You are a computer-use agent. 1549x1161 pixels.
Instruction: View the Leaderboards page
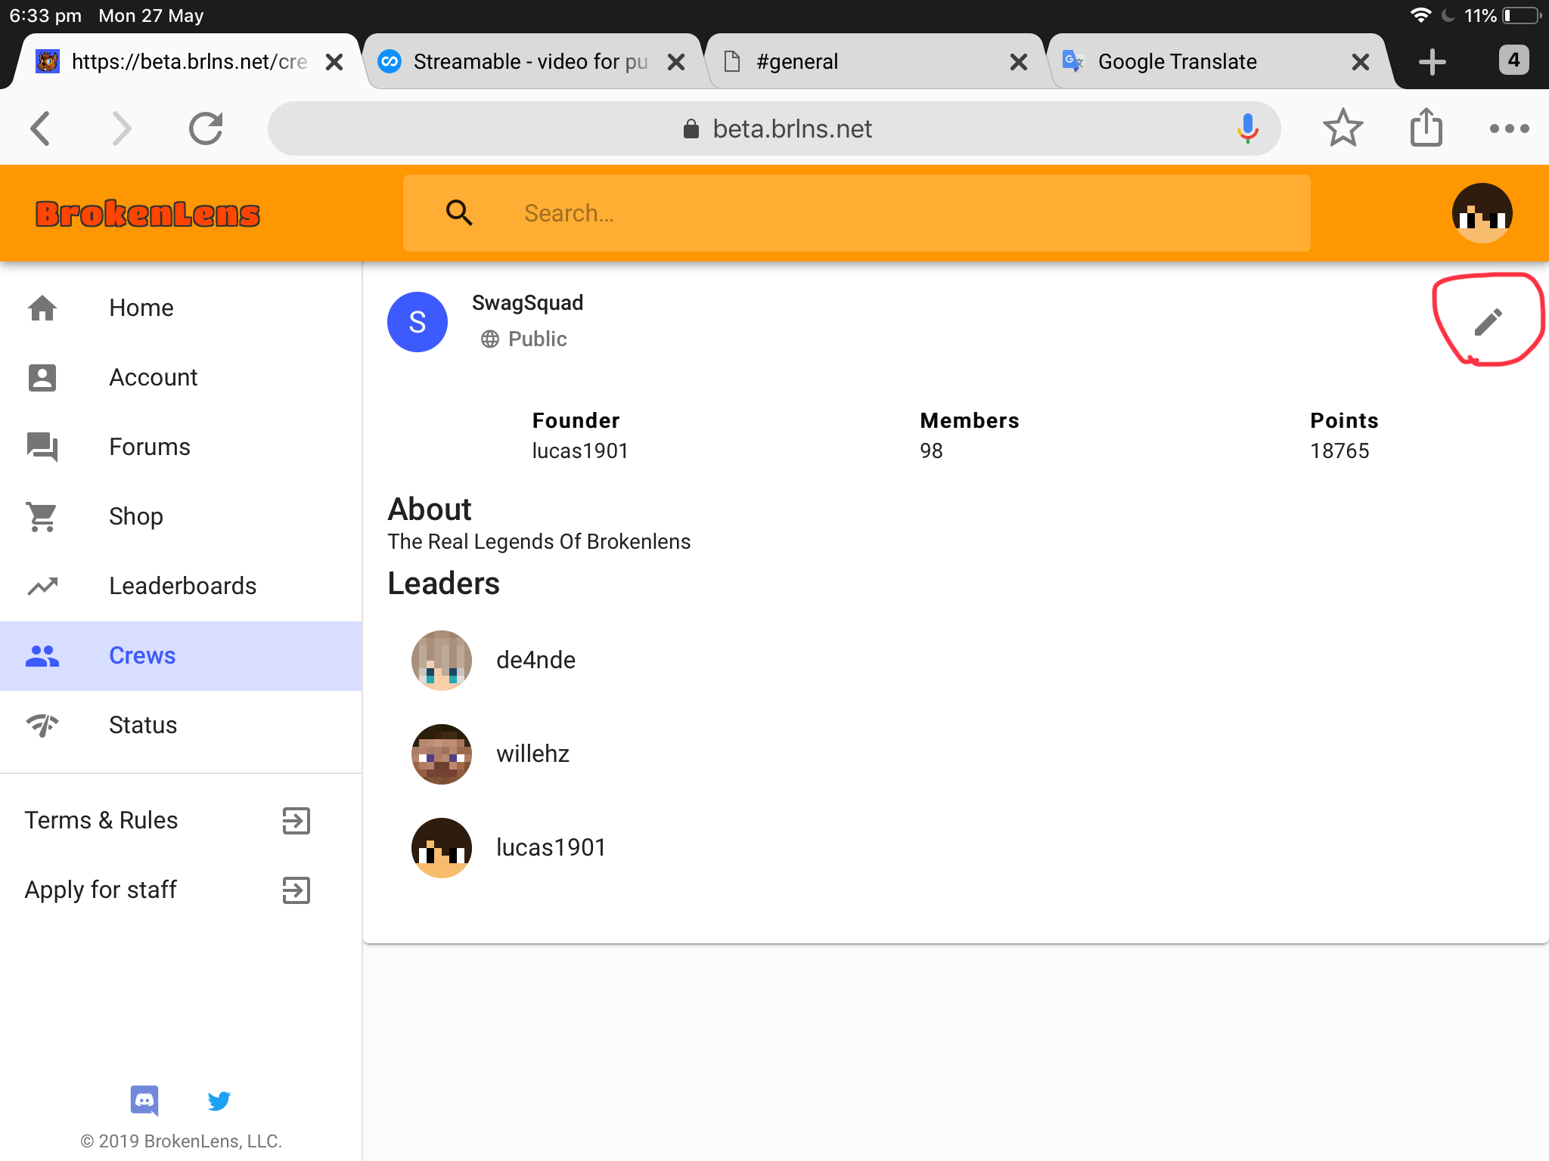[x=182, y=586]
